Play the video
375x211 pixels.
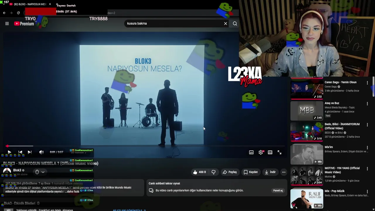point(9,152)
